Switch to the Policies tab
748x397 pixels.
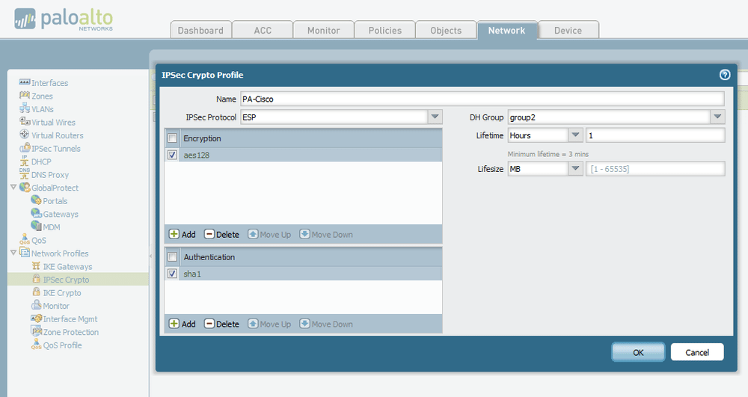pyautogui.click(x=384, y=30)
